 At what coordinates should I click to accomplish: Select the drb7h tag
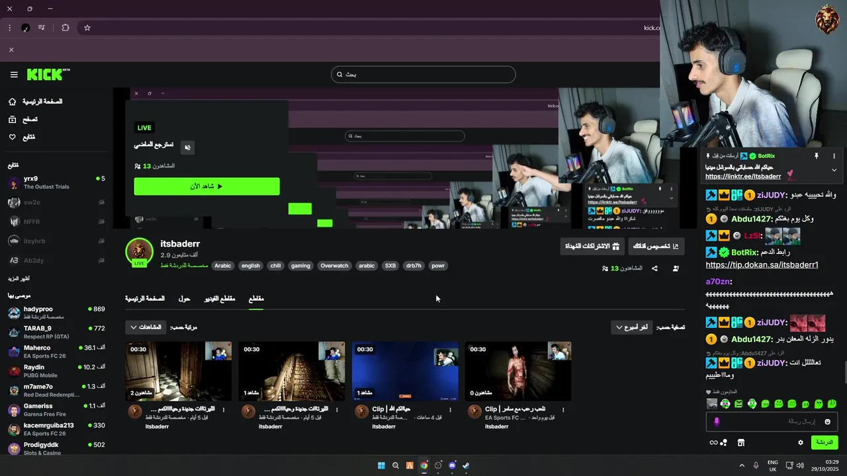click(x=414, y=266)
